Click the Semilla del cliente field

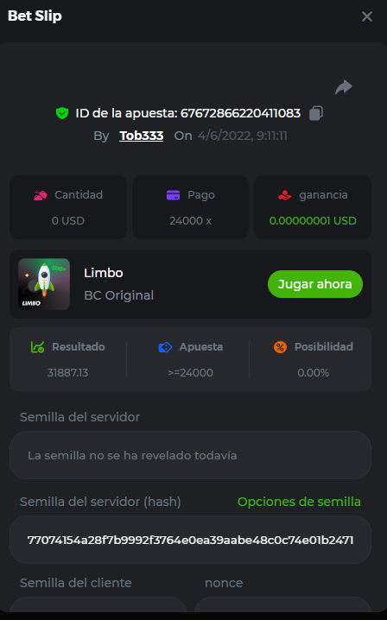pos(98,604)
